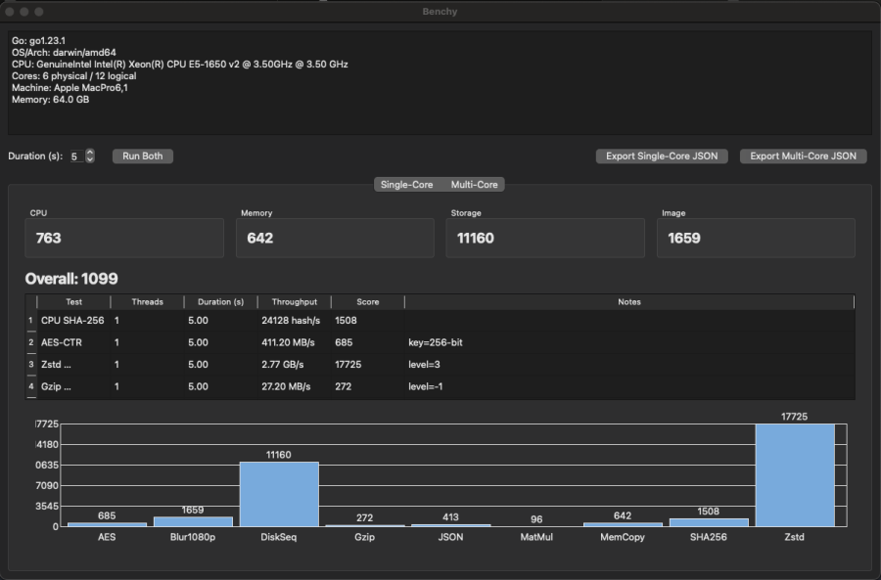
Task: Click the DiskSeq bar labeled 11160
Action: (279, 494)
